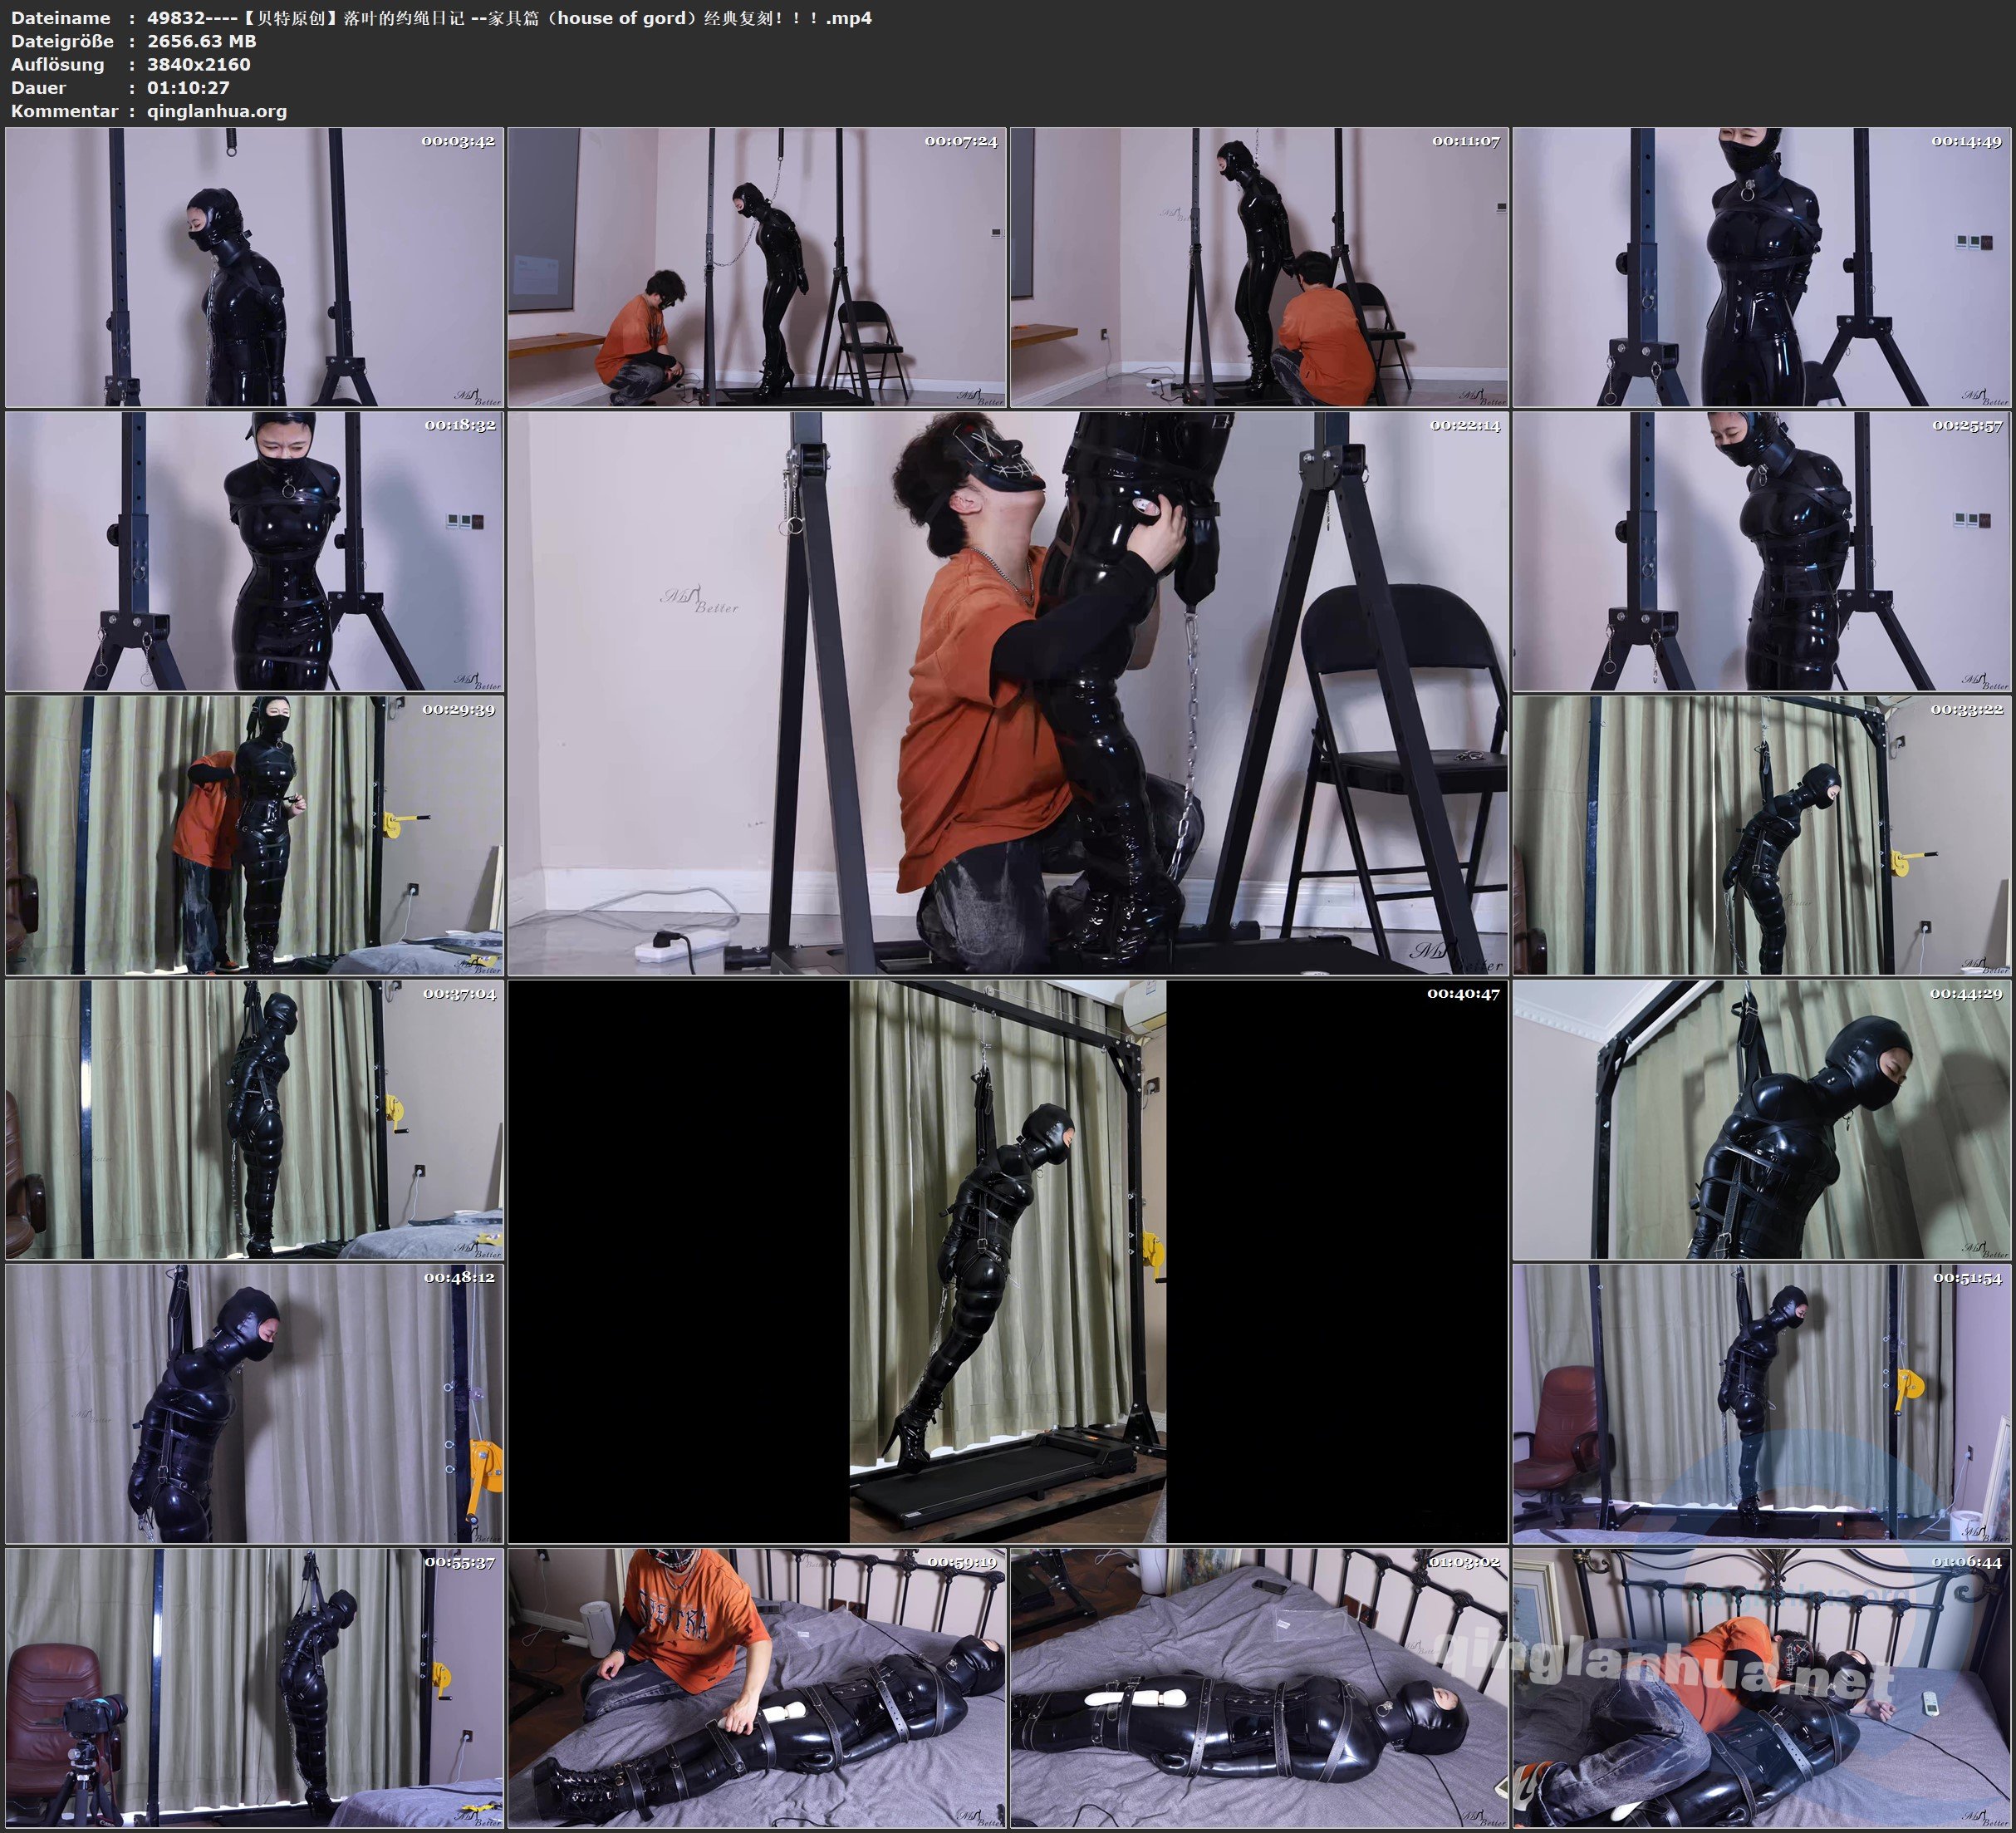2016x1833 pixels.
Task: Click the frame at 00:37:04
Action: [x=254, y=1119]
